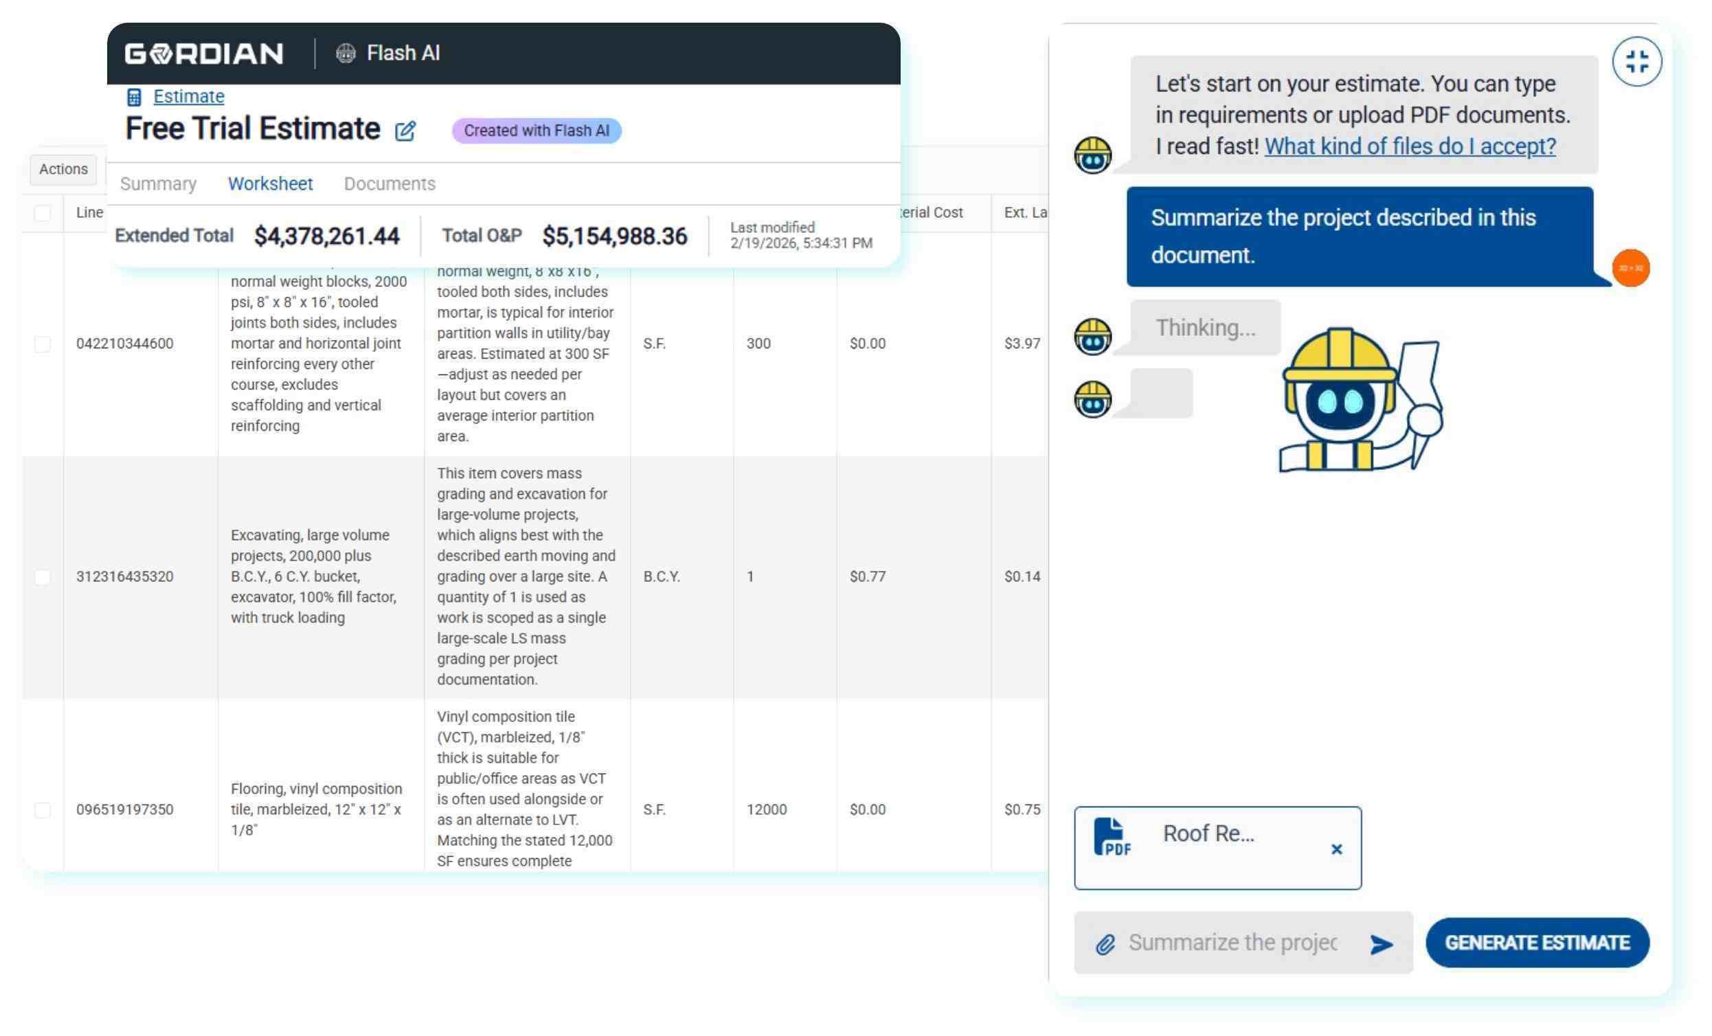Click the $3.97 labor cost cell
Viewport: 1712px width, 1036px height.
pyautogui.click(x=1022, y=344)
